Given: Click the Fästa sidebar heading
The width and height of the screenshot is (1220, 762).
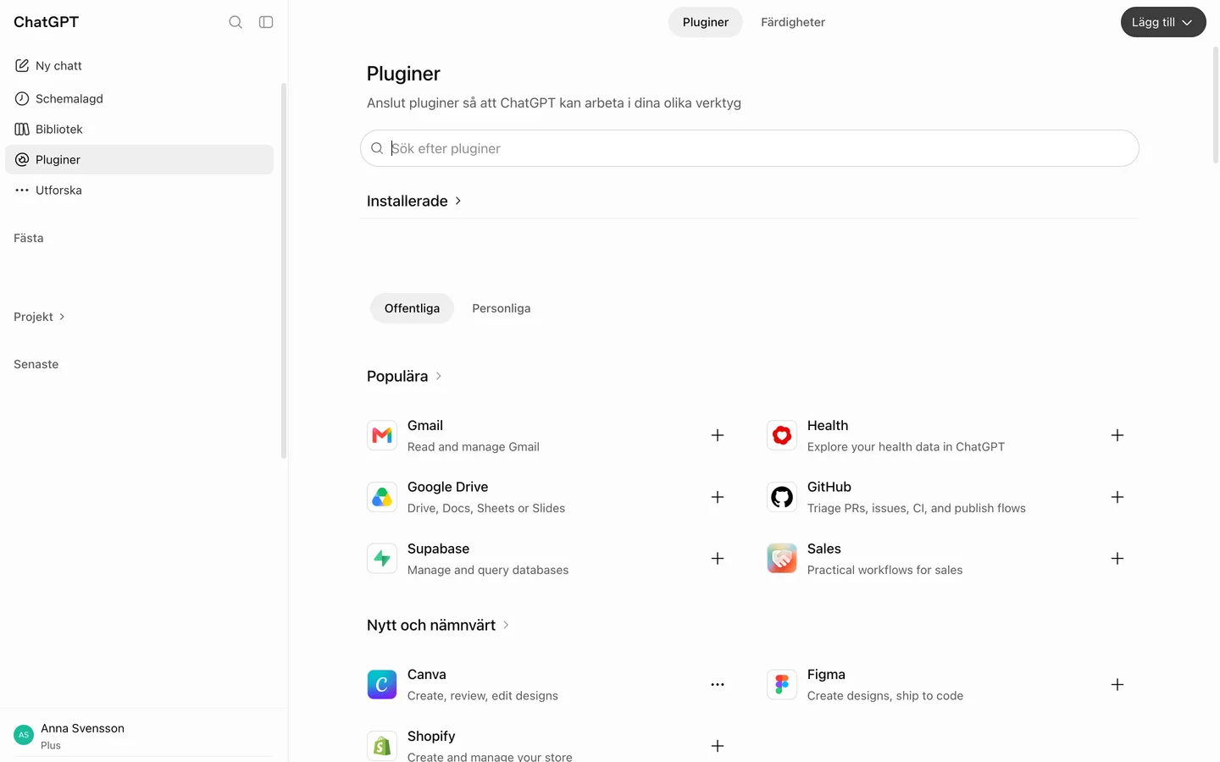Looking at the screenshot, I should point(29,238).
